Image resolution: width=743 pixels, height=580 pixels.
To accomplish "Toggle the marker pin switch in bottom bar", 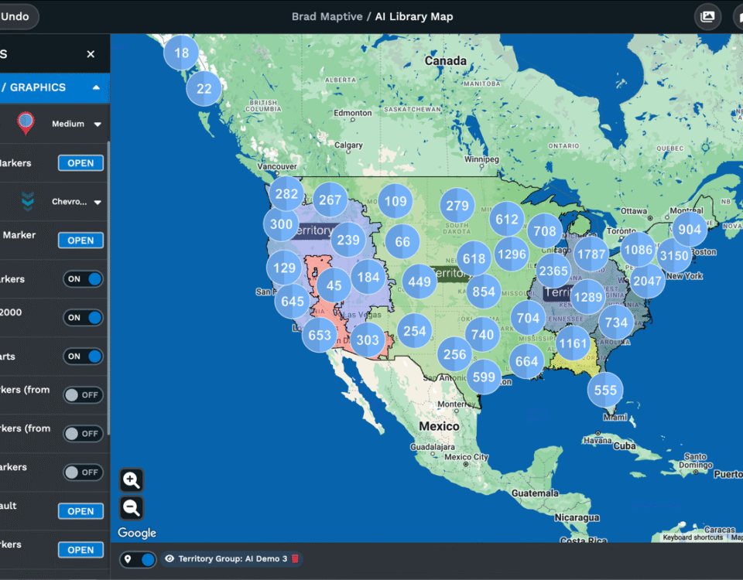I will [138, 559].
